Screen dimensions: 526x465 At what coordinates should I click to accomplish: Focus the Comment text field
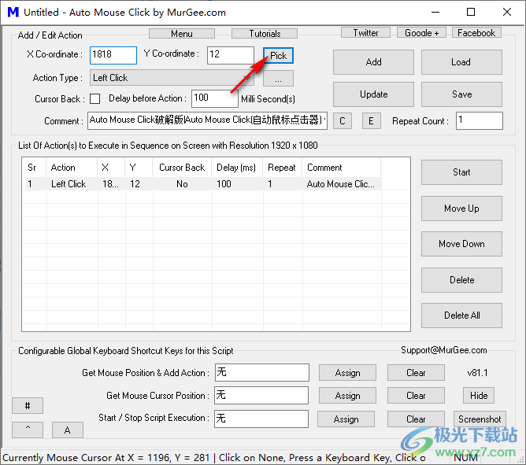point(207,120)
